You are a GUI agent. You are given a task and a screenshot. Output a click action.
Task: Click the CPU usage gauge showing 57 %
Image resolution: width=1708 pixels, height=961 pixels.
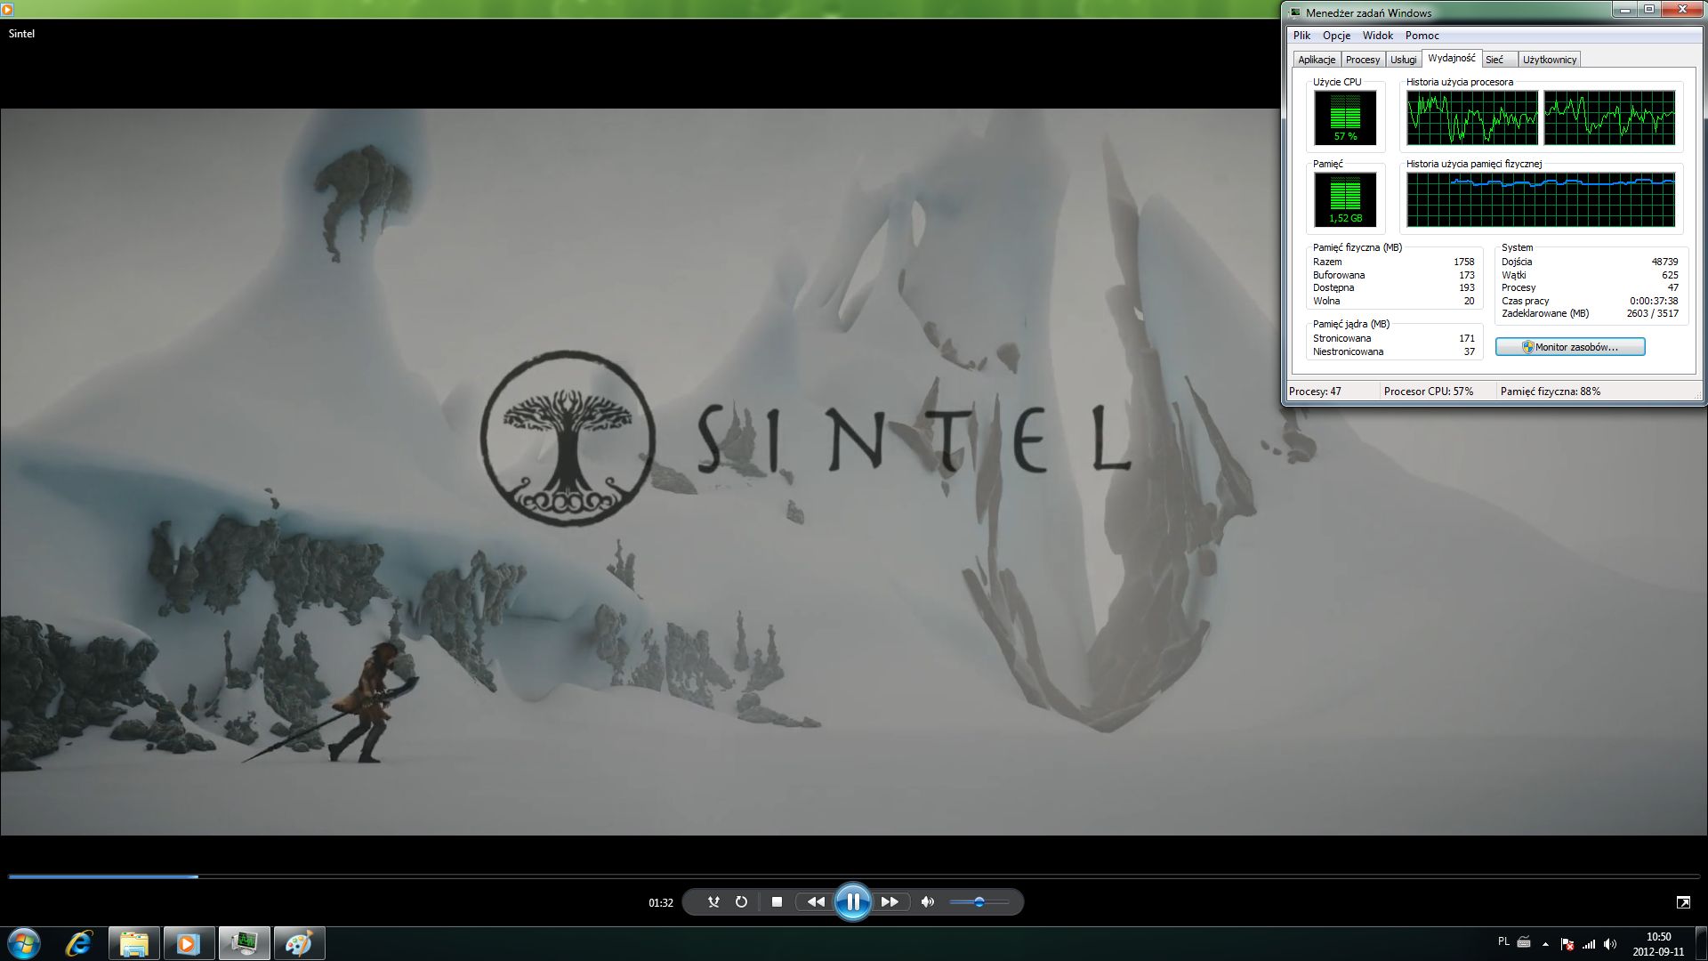pos(1345,117)
